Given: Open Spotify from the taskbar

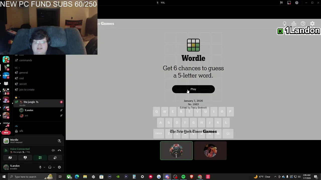Looking at the screenshot, I should tap(183, 177).
